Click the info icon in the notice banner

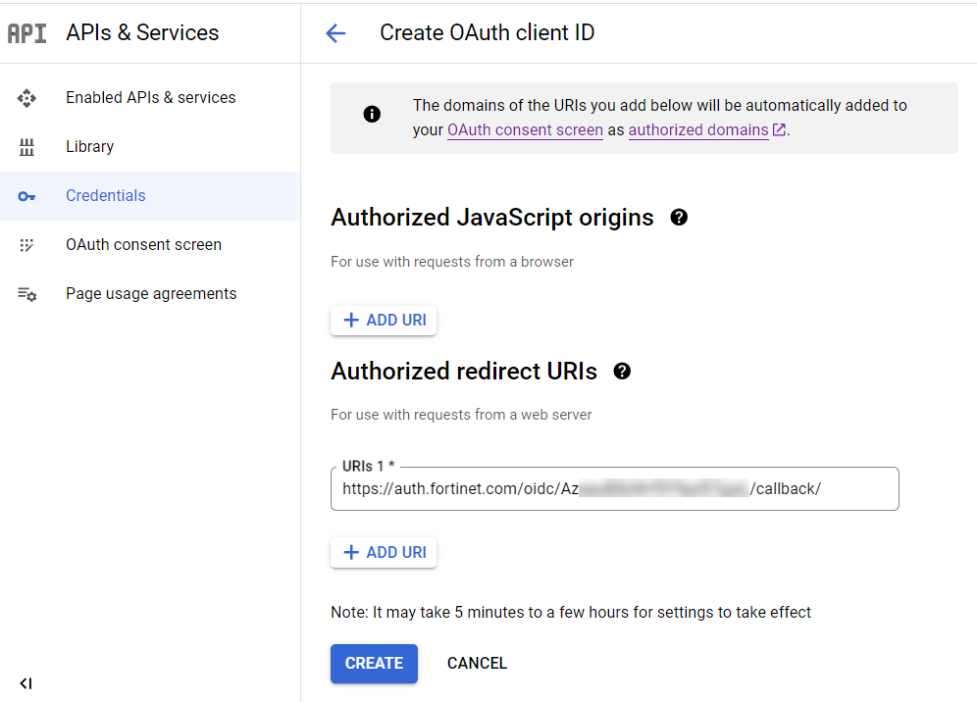coord(372,114)
